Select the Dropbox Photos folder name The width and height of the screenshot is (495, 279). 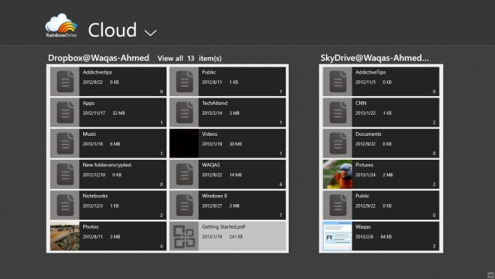tap(91, 227)
